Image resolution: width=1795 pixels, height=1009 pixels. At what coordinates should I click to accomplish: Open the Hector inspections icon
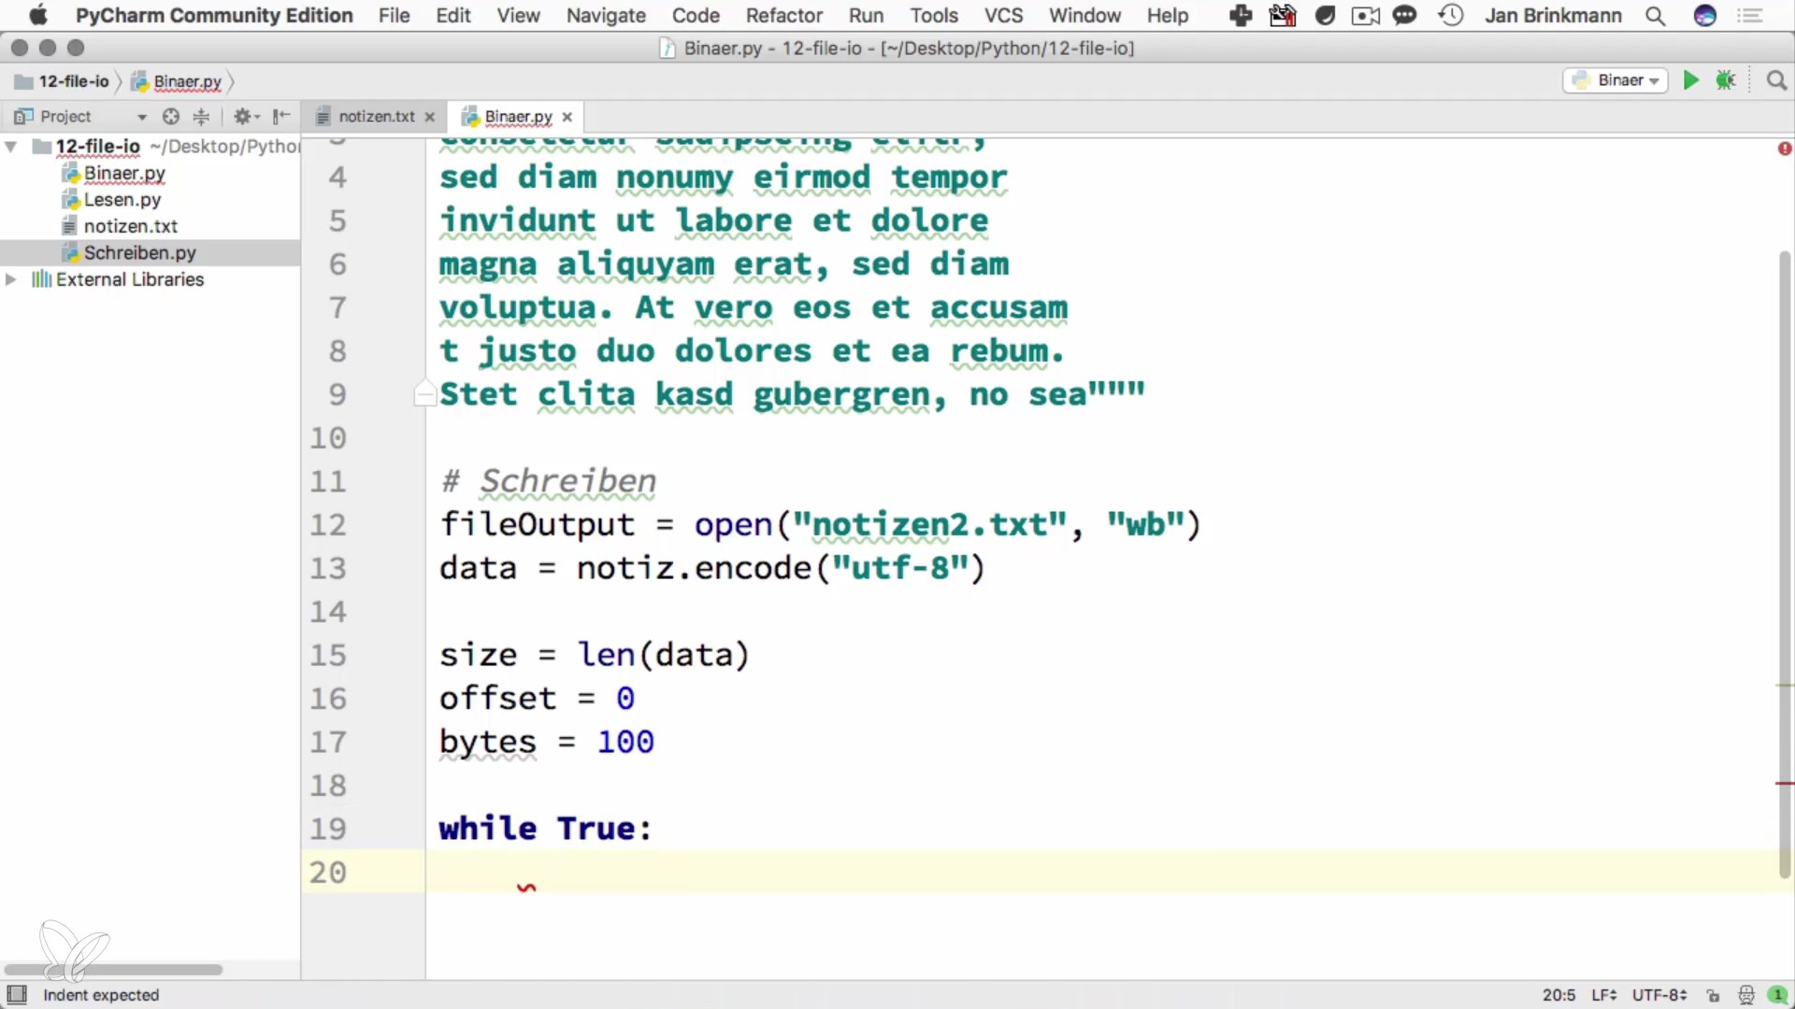(x=1745, y=995)
